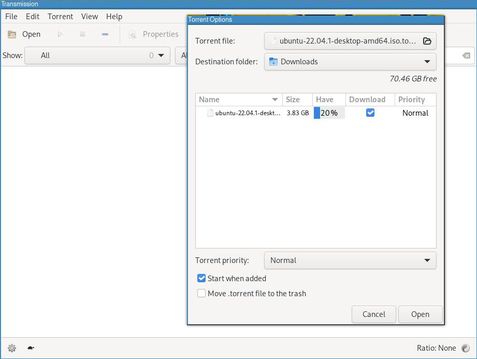This screenshot has width=477, height=359.
Task: Open the View menu
Action: point(89,17)
